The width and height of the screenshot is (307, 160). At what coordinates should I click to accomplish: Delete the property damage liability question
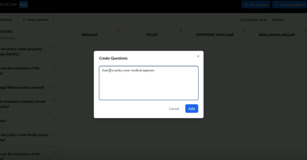(x=54, y=48)
